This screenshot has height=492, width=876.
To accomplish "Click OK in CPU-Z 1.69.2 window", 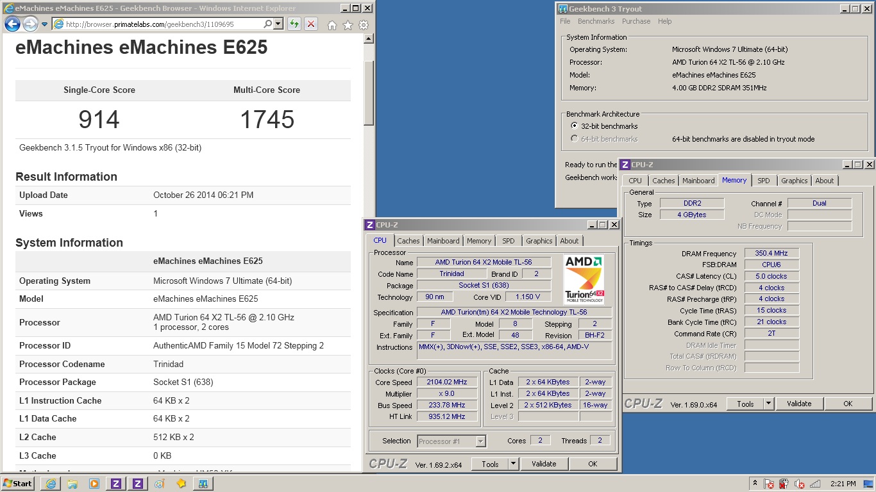I will pos(593,464).
